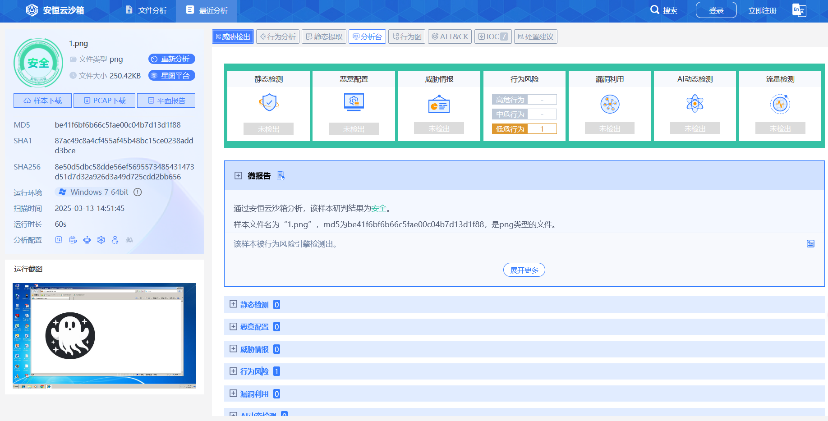Click the threat intelligence chart icon

click(x=439, y=104)
